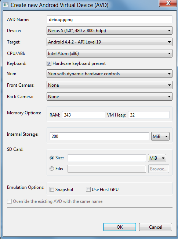Expand the Front Camera dropdown
178x239 pixels.
109,85
